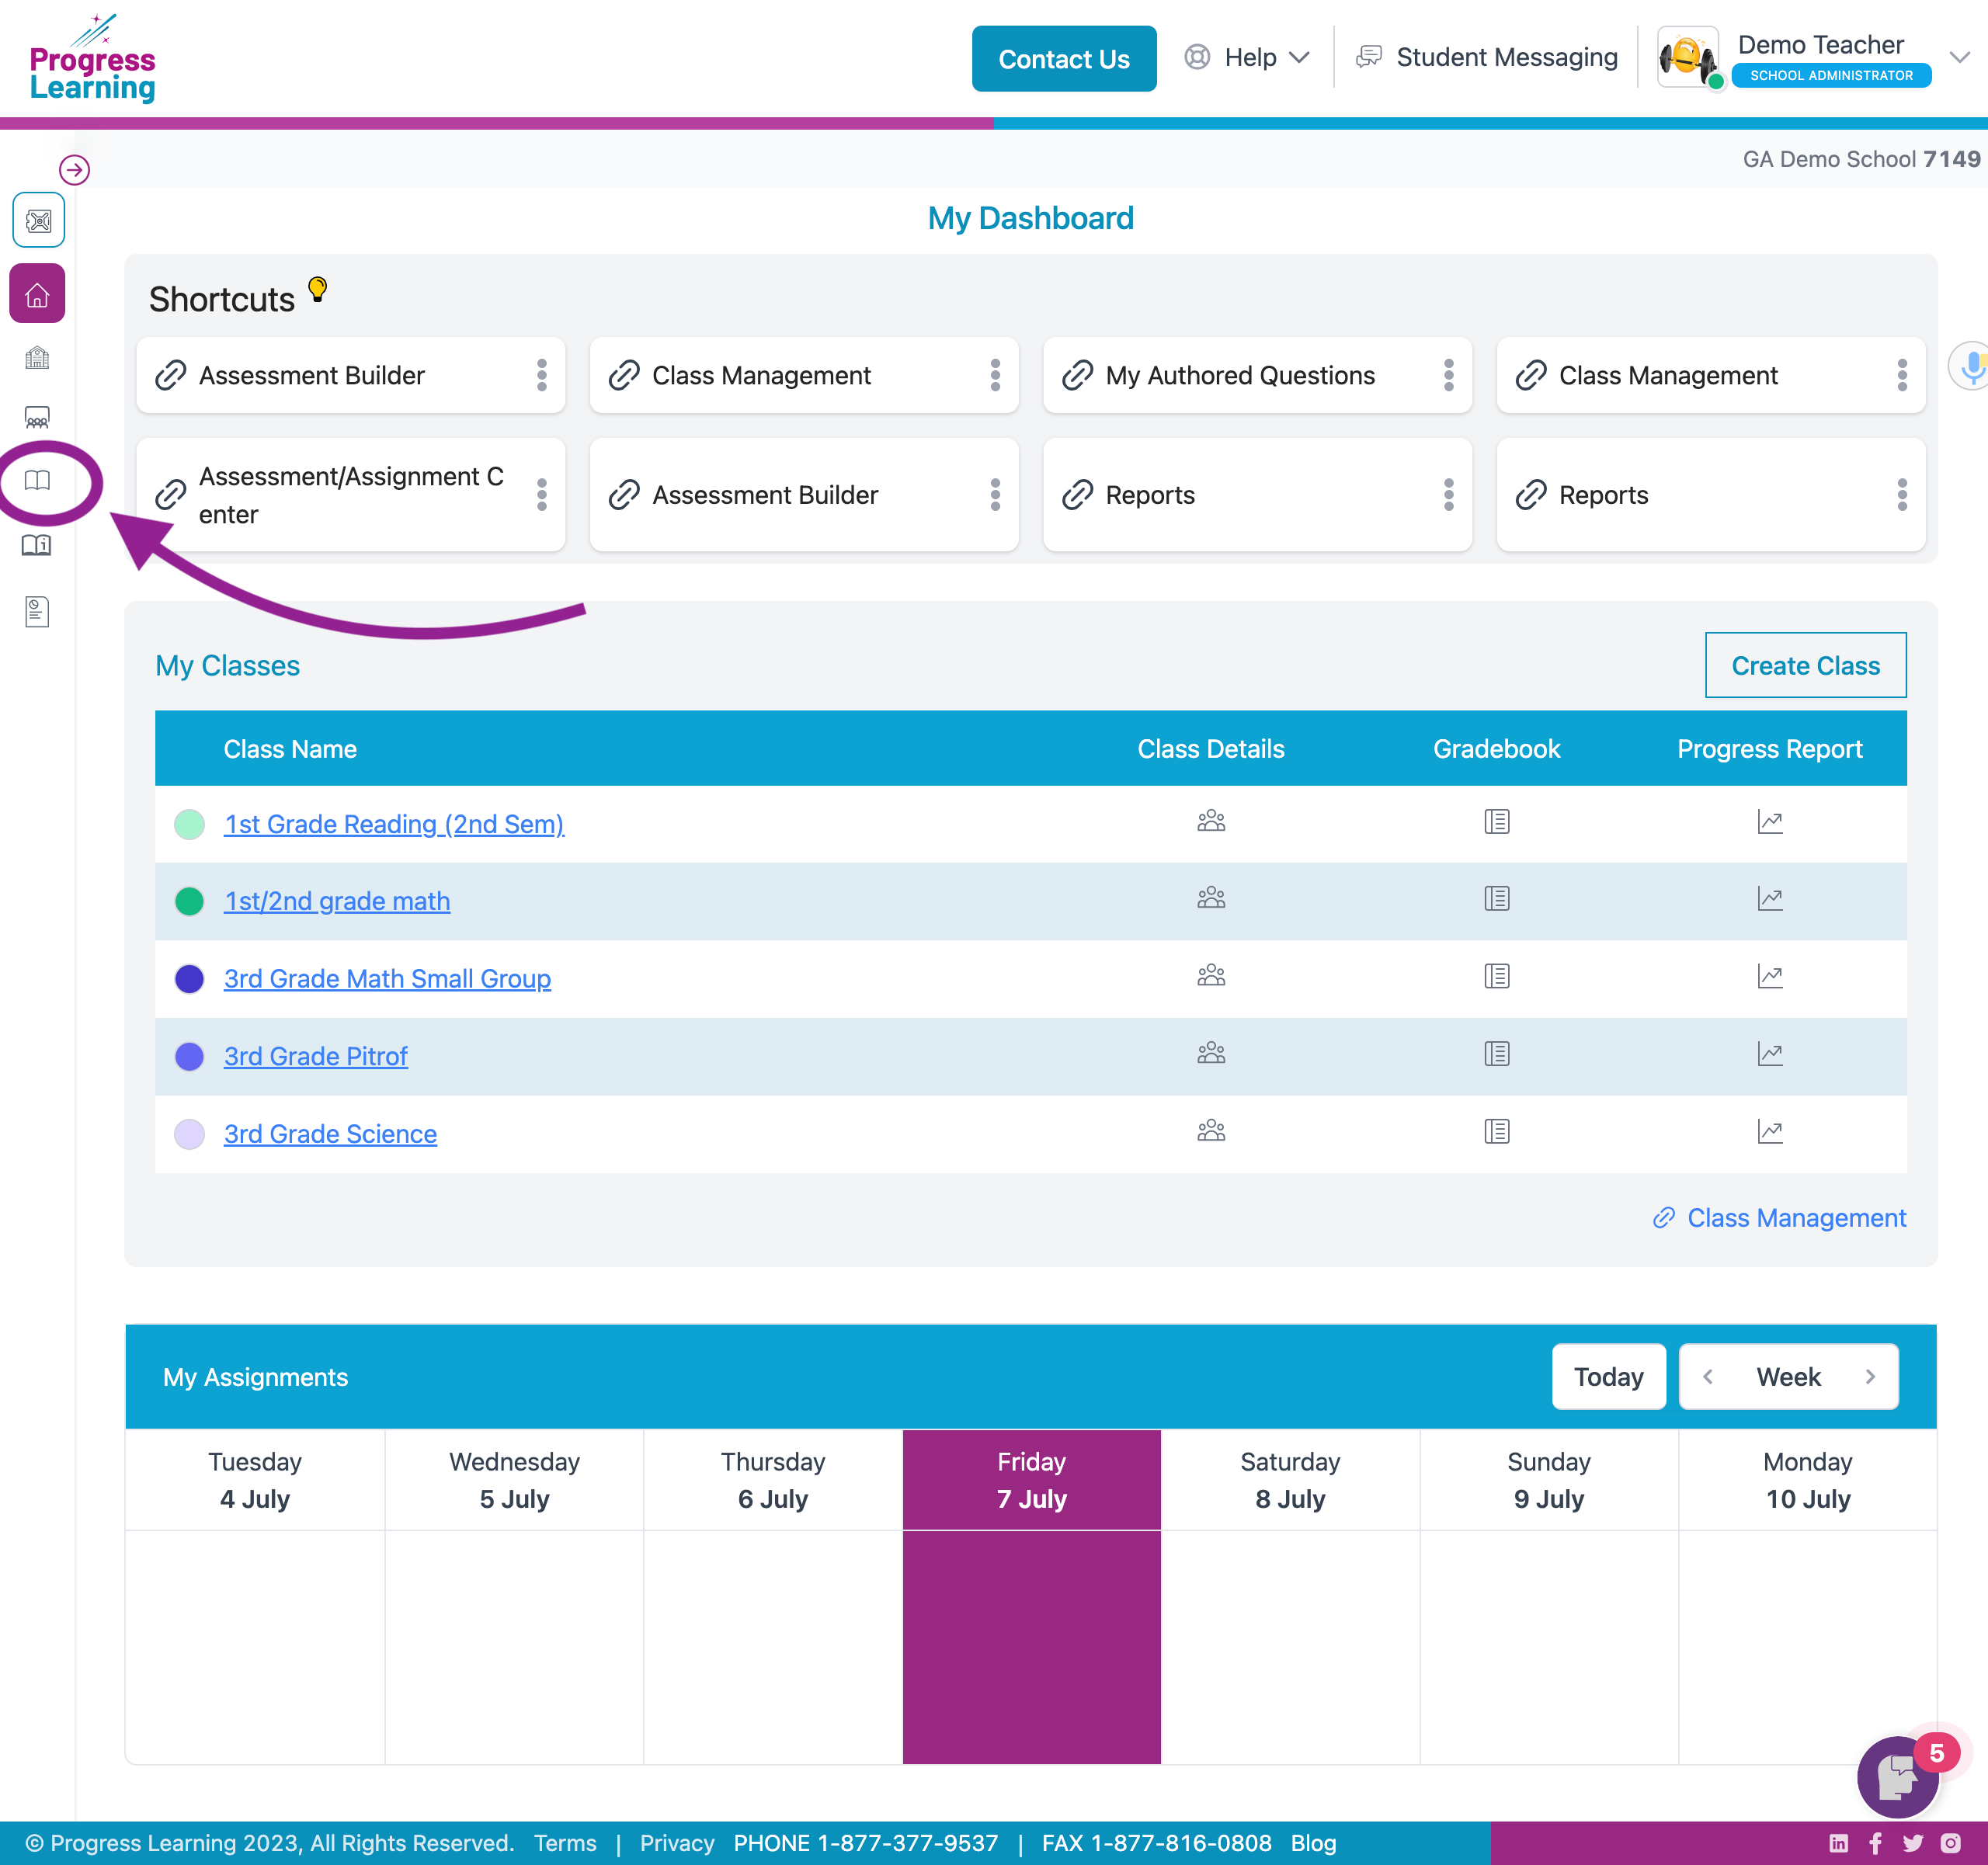Click the Contact Us button

[x=1063, y=59]
